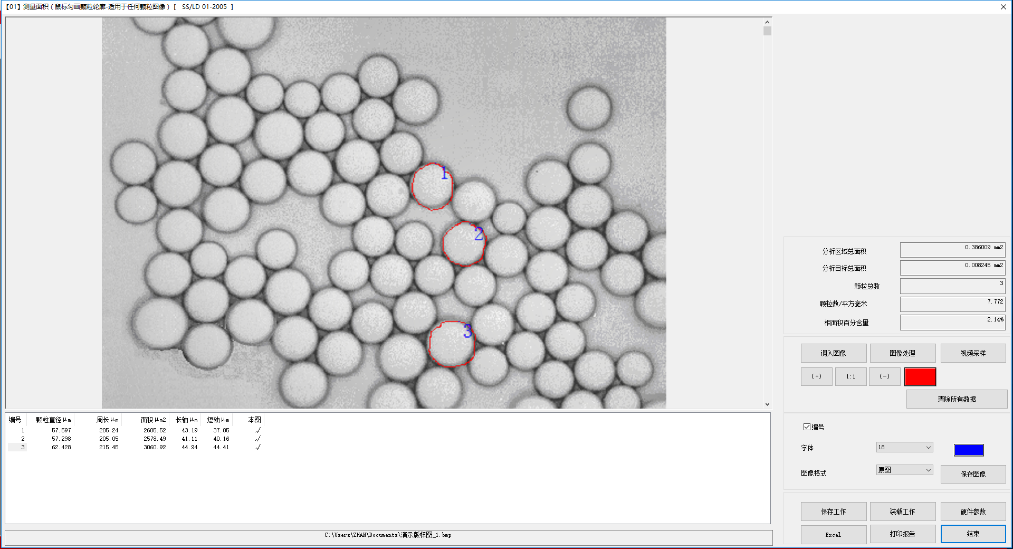Export results with the Excel button
Screen dimensions: 1013x549
click(833, 534)
